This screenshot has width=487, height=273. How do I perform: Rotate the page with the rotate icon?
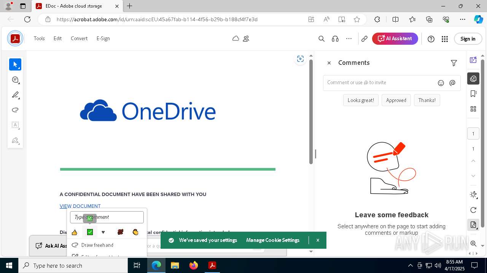[473, 210]
